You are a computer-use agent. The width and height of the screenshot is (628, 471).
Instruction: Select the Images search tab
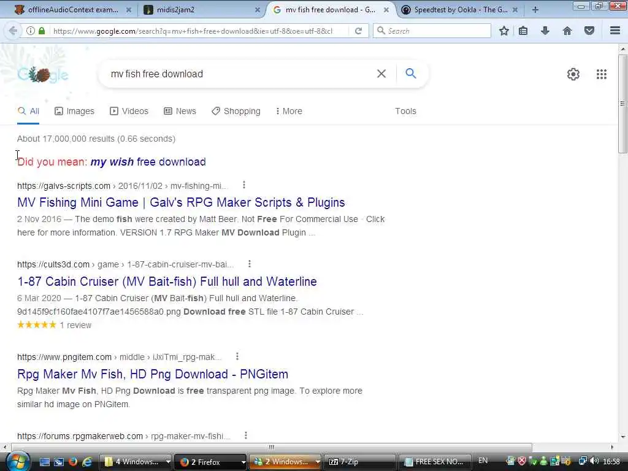tap(74, 111)
